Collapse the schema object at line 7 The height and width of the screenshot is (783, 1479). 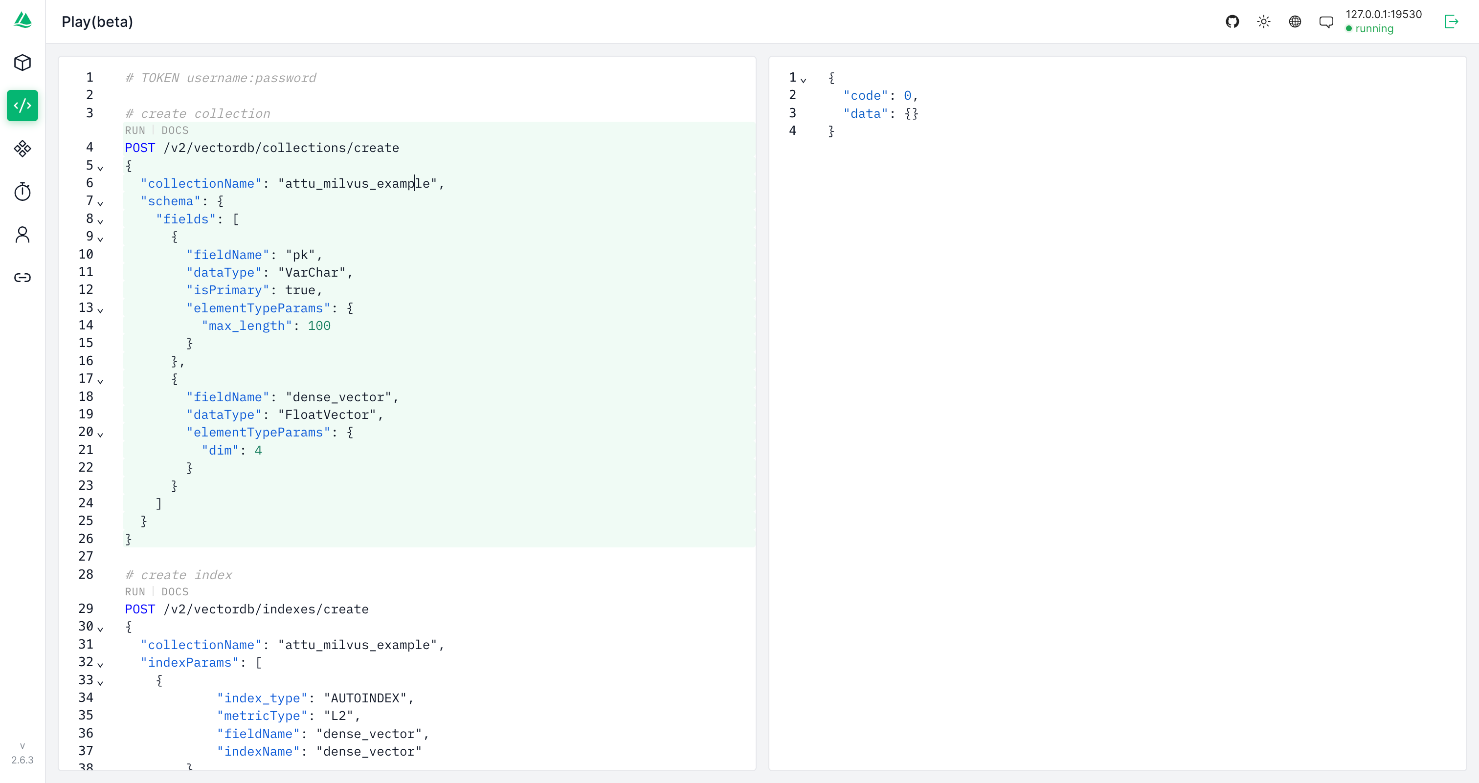(100, 203)
